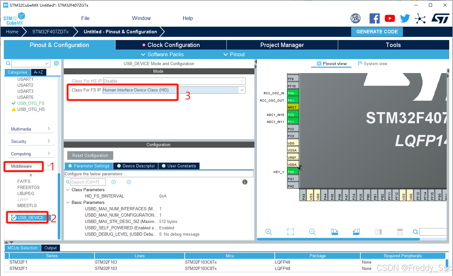This screenshot has width=453, height=276.
Task: Open the Software Packs dropdown
Action: [162, 54]
